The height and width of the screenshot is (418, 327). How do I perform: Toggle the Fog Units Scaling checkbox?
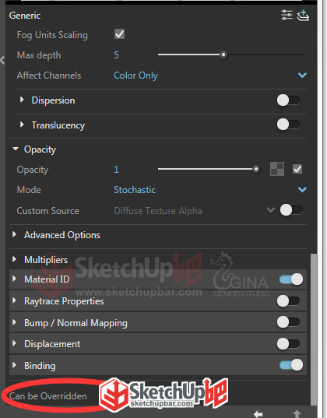click(119, 34)
